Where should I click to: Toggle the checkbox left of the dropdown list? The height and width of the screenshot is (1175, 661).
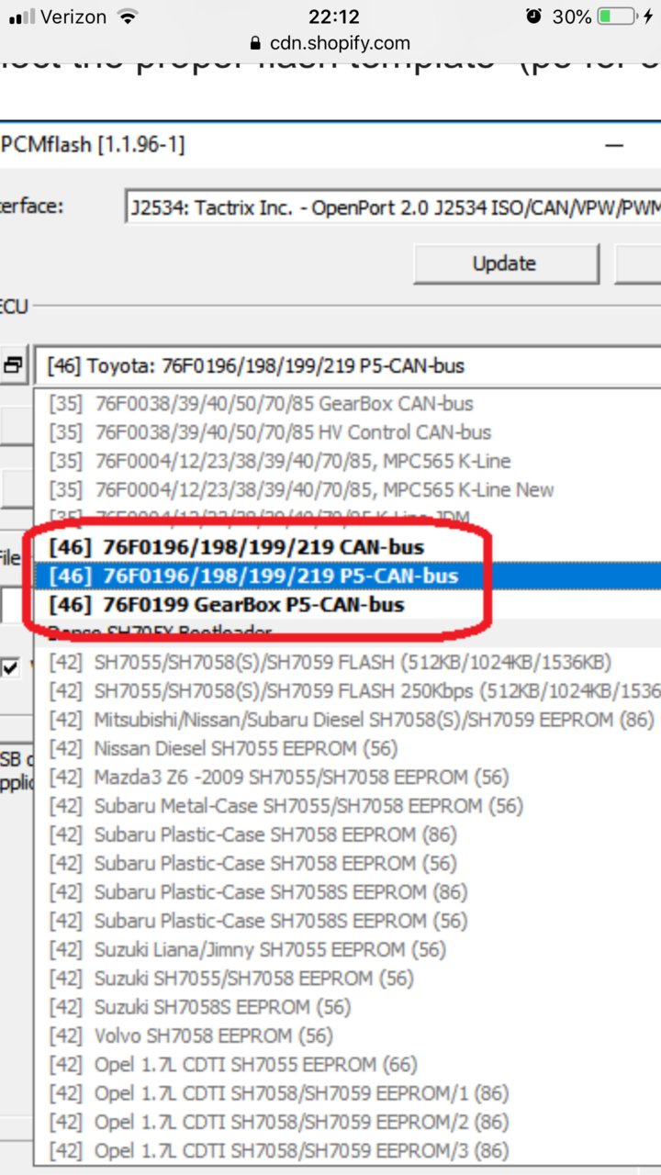pos(11,667)
